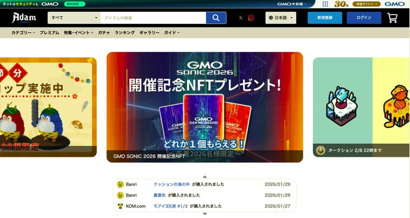
Task: Click the KOM.com username
Action: coord(135,206)
